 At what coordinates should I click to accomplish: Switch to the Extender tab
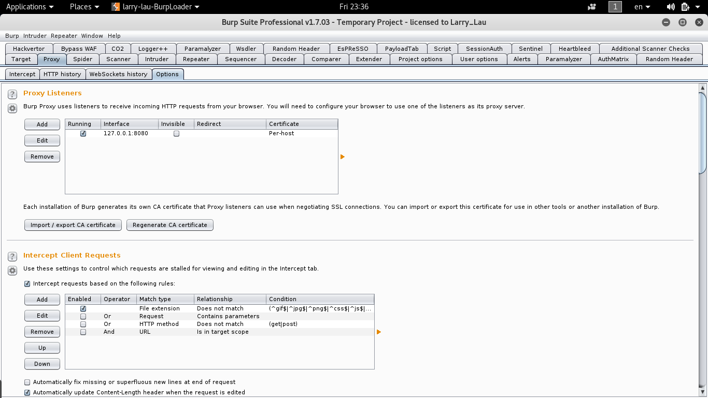[x=369, y=59]
